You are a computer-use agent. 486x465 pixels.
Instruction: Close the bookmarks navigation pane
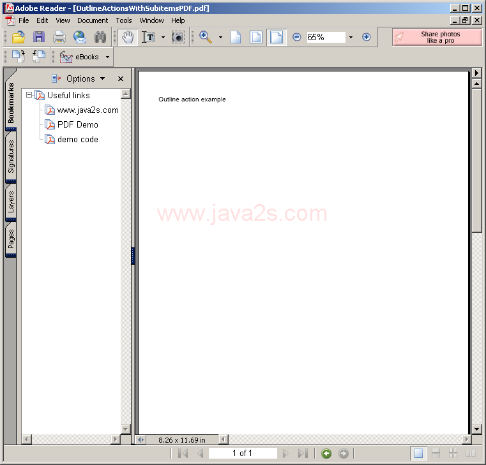121,79
